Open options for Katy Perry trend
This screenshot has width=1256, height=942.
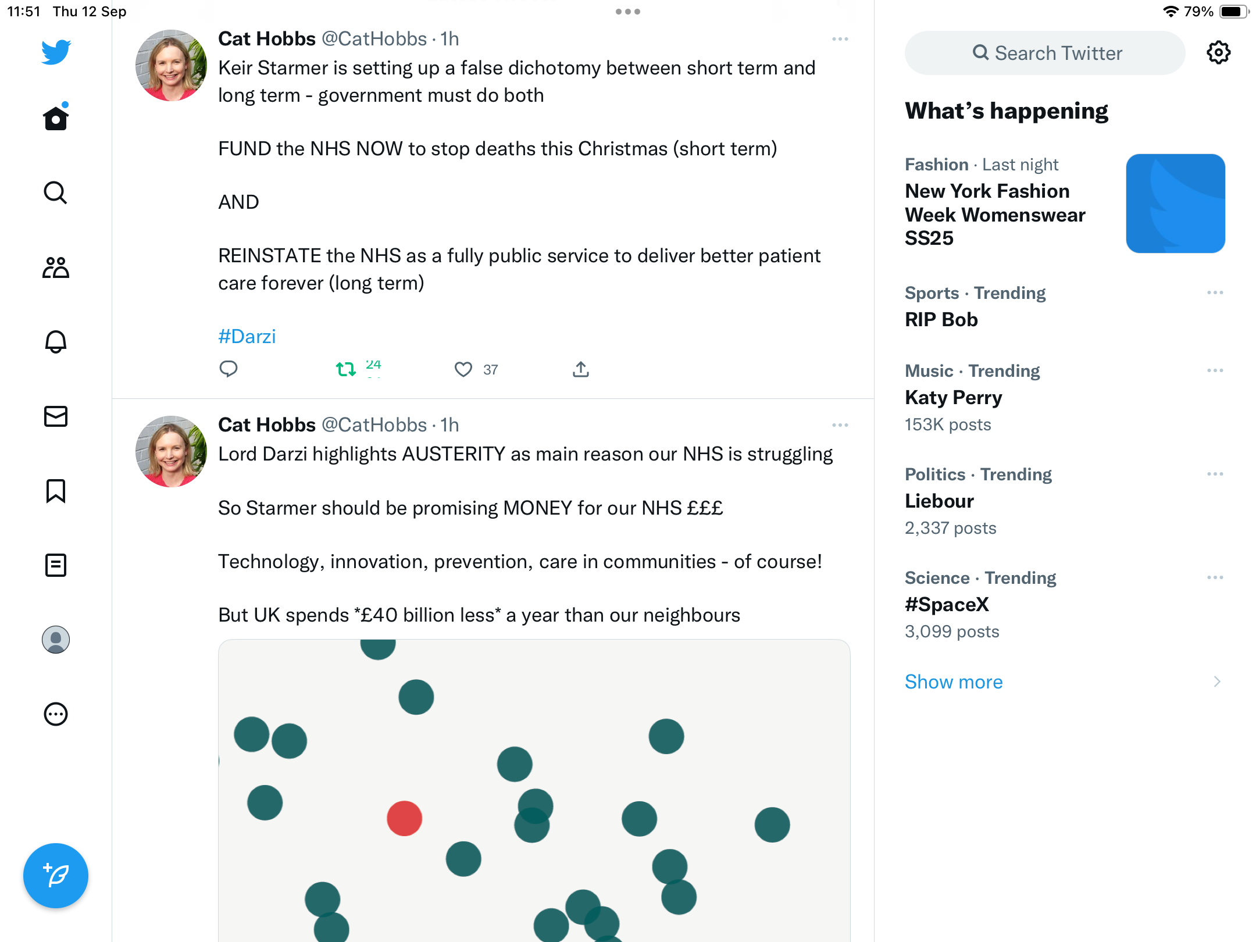click(x=1215, y=370)
